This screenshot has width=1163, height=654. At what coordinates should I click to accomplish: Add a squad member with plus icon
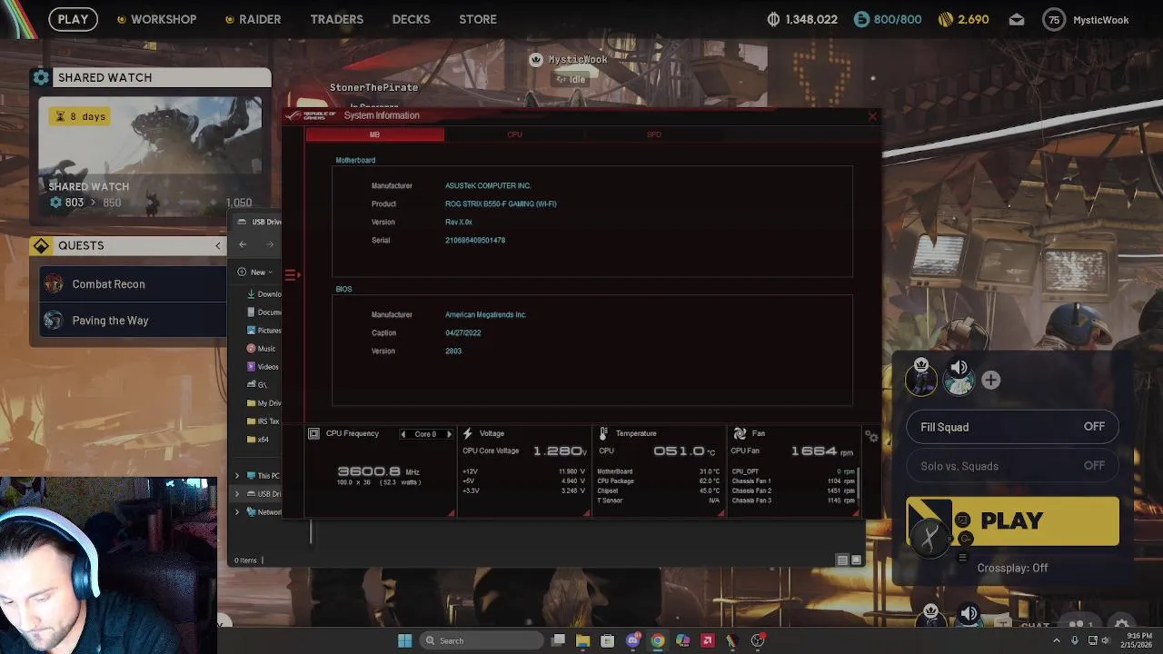[990, 381]
